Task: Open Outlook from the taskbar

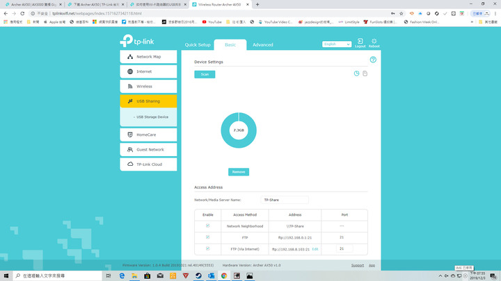Action: coord(212,275)
